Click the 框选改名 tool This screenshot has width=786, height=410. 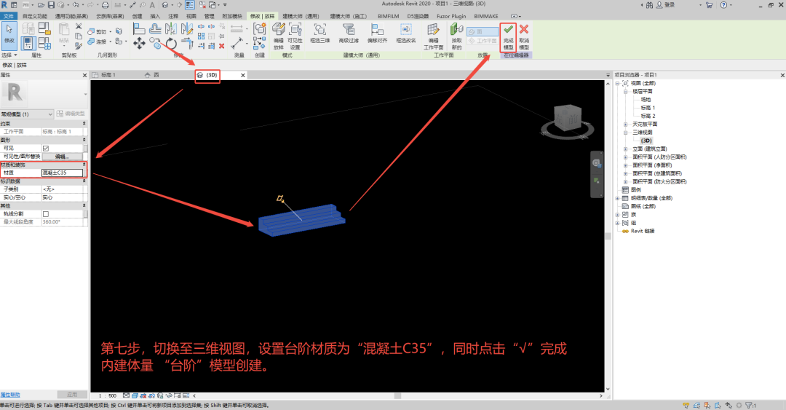pyautogui.click(x=405, y=34)
